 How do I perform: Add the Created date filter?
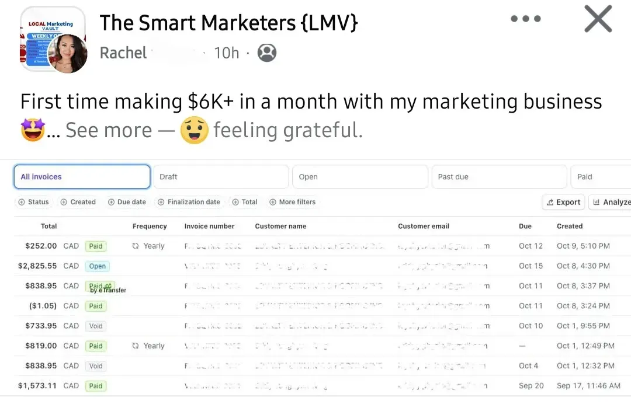(78, 202)
